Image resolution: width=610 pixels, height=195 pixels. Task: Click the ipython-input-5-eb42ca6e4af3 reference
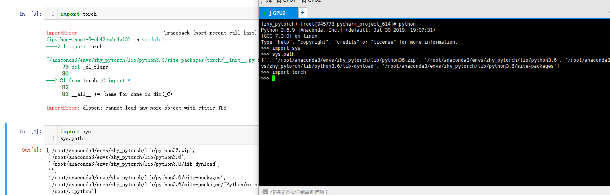pos(88,40)
